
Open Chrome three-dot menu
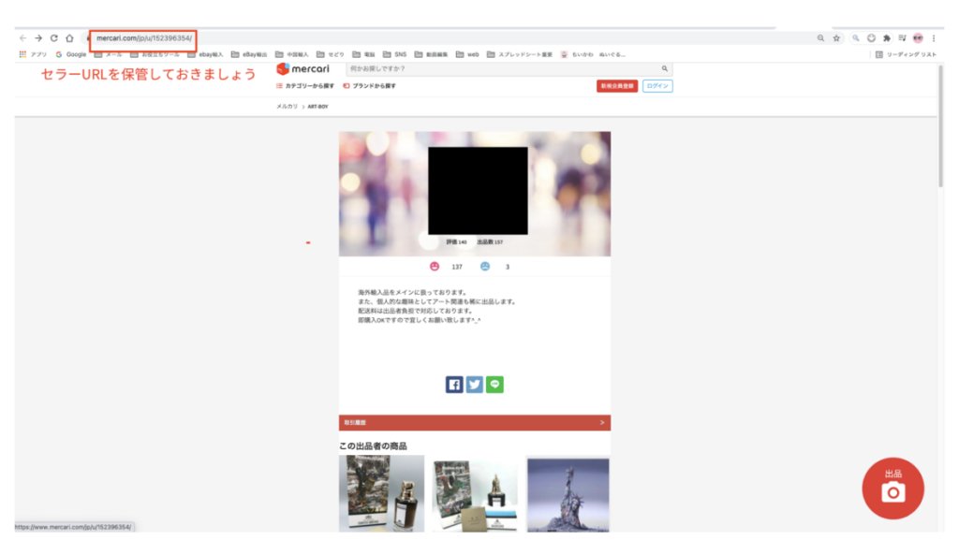point(933,38)
